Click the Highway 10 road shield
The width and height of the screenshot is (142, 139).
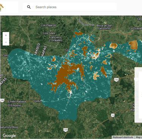(113, 115)
